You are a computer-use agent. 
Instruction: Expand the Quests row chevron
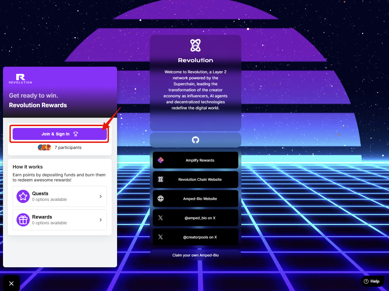coord(101,196)
